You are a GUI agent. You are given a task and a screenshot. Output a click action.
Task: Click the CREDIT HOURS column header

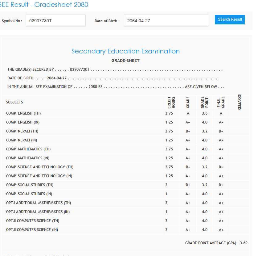[x=171, y=103]
